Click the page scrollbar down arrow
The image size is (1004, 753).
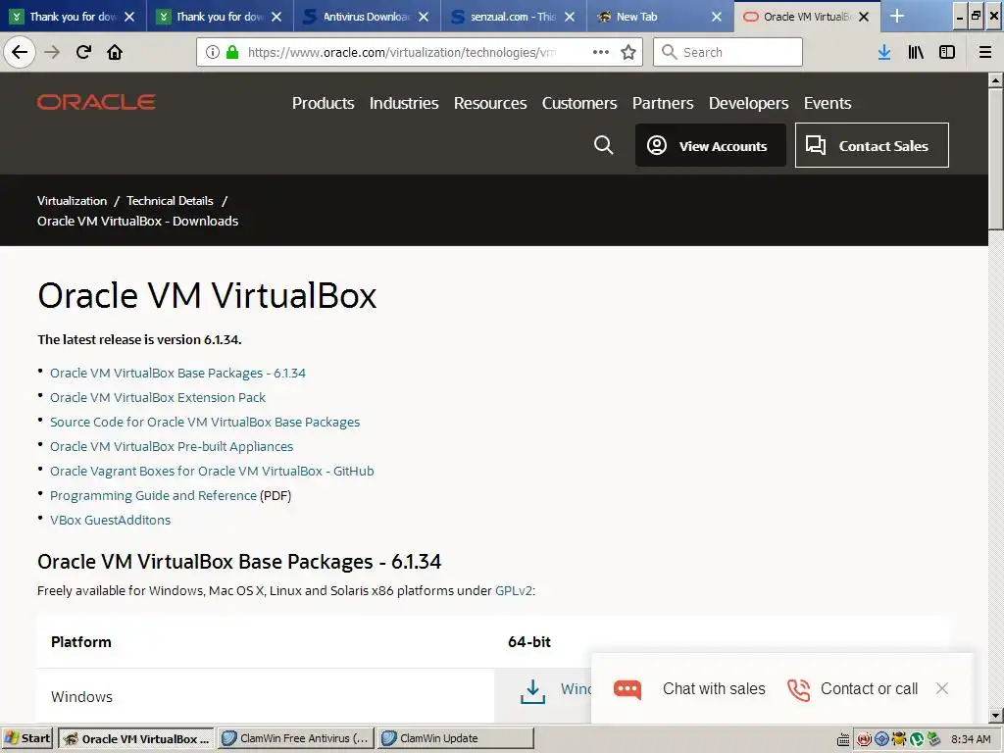(995, 715)
